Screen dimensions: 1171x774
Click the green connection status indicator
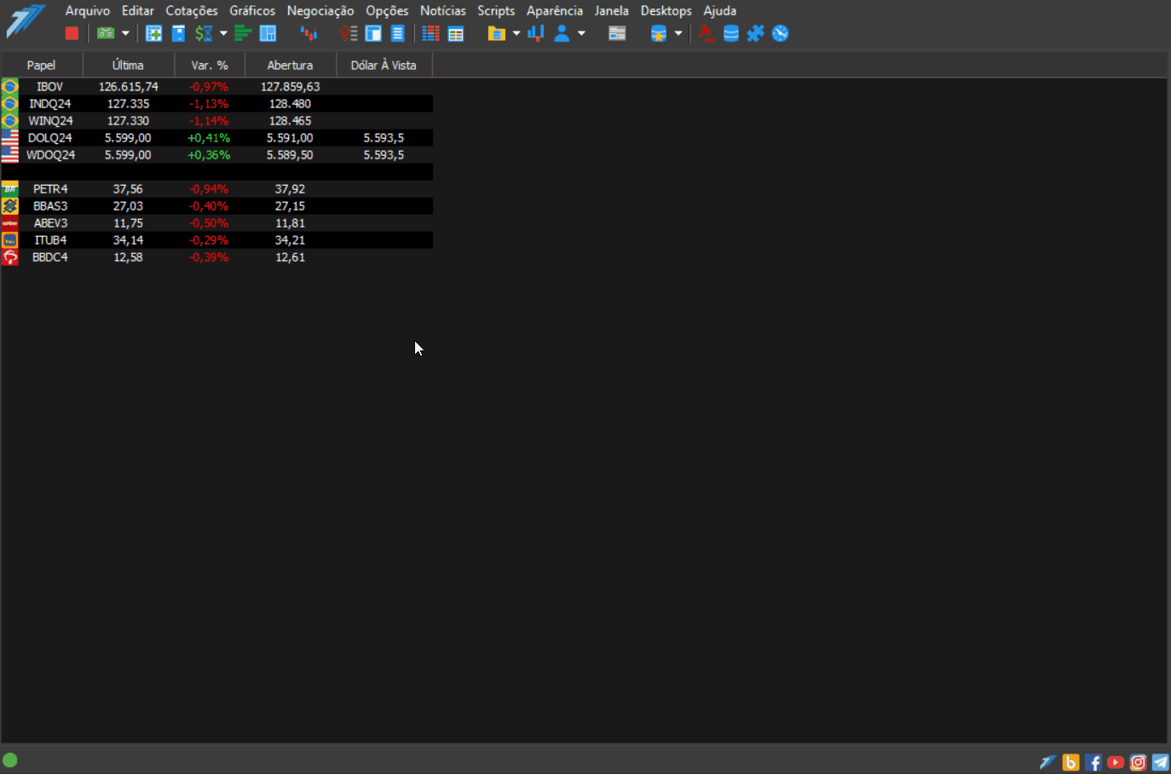coord(10,760)
